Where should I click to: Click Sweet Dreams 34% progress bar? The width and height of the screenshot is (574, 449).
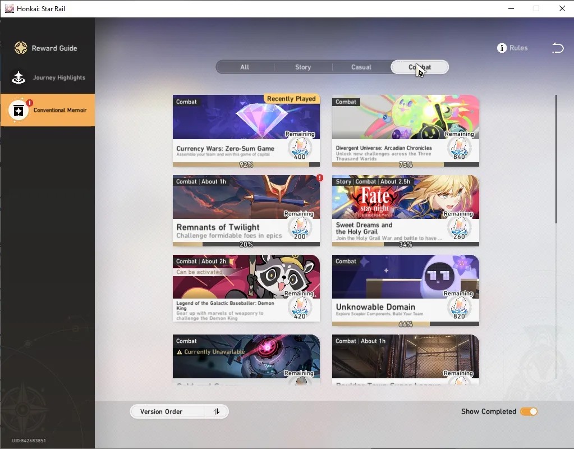click(x=406, y=244)
